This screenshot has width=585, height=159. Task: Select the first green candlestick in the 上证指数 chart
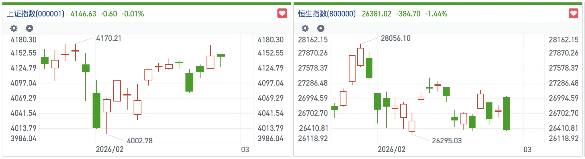(45, 60)
